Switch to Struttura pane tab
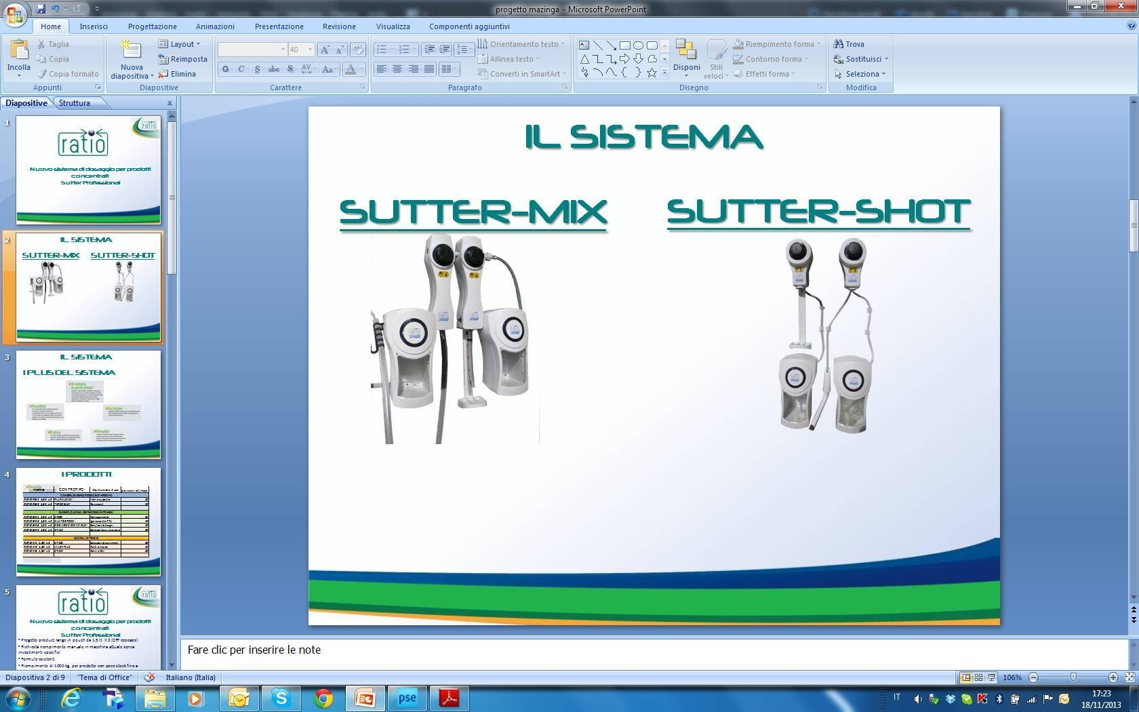 tap(75, 103)
